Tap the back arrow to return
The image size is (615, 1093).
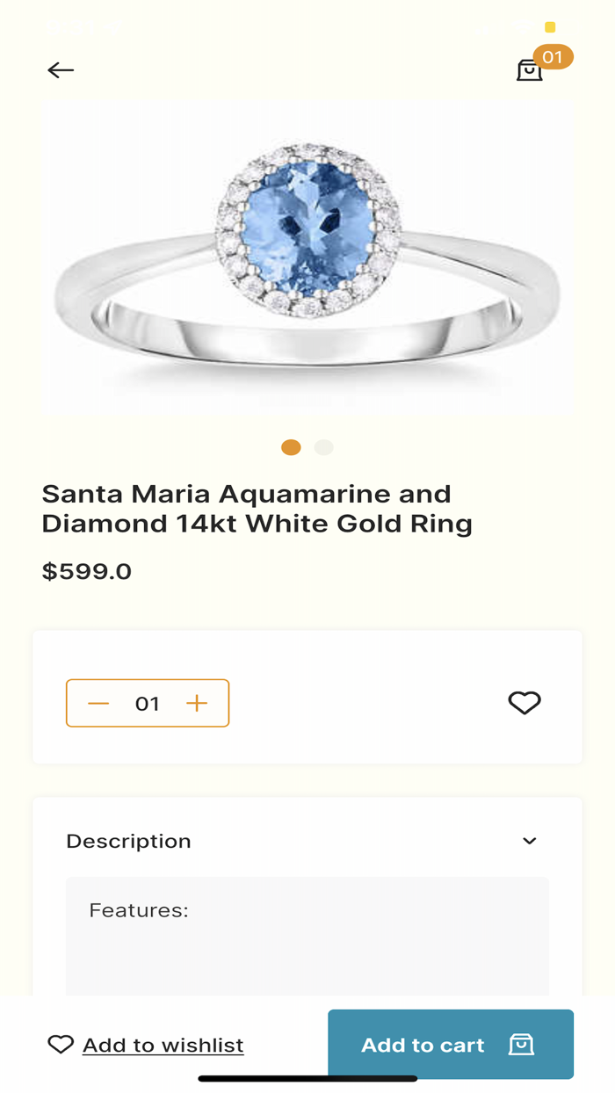pyautogui.click(x=60, y=69)
